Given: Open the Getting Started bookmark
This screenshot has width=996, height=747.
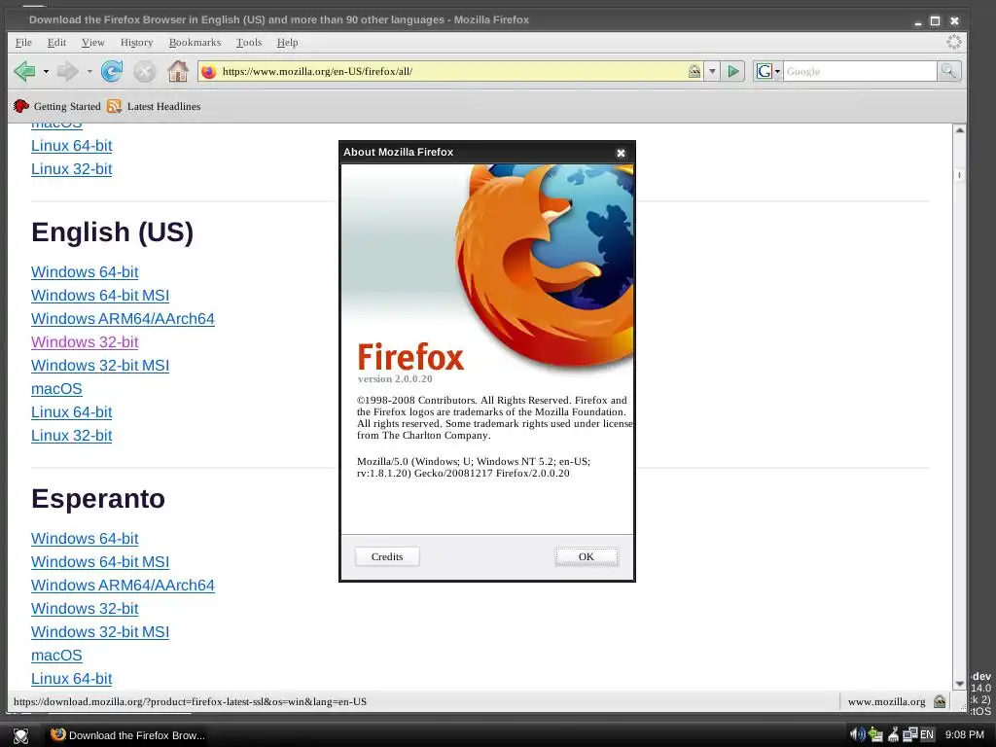Looking at the screenshot, I should point(57,106).
